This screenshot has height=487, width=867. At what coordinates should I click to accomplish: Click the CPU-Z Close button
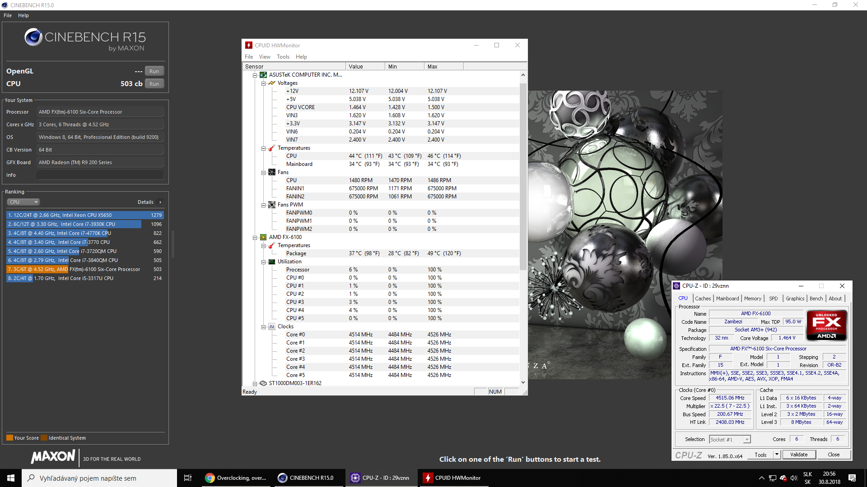point(834,455)
